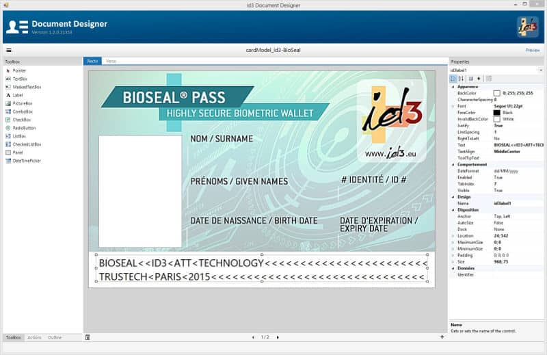547x355 pixels.
Task: Click the NOM / SURNAME label on card
Action: (x=222, y=139)
